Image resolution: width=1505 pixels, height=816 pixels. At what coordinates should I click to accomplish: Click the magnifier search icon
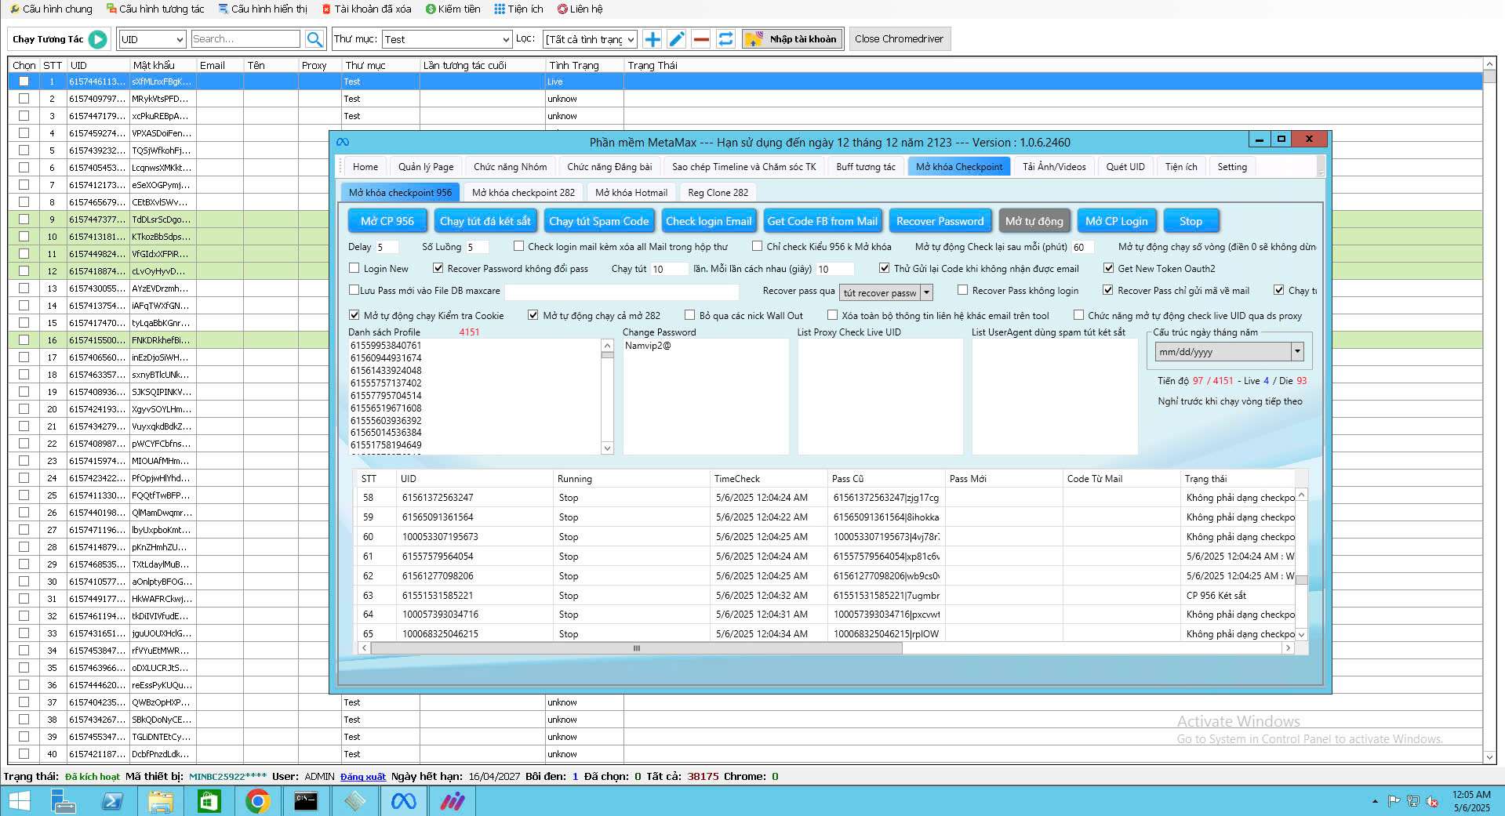tap(314, 39)
